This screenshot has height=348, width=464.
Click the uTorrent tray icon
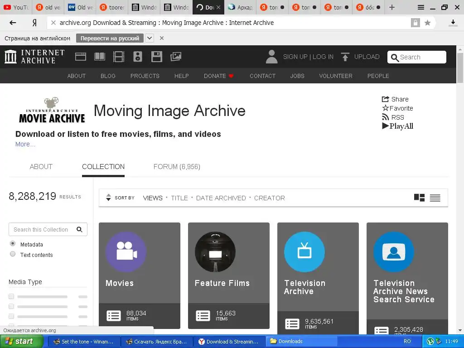pos(430,341)
